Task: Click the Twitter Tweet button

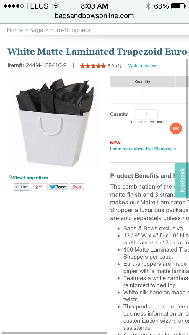Action: click(x=59, y=187)
